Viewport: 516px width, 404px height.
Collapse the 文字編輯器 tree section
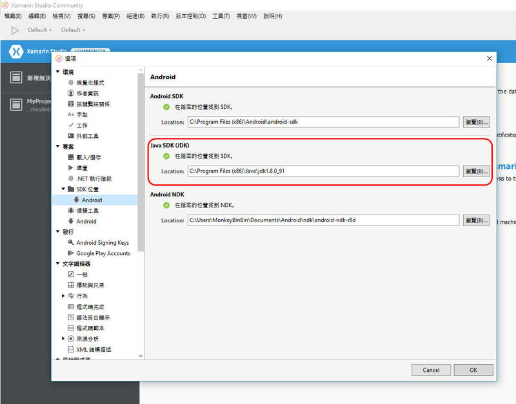pos(58,264)
